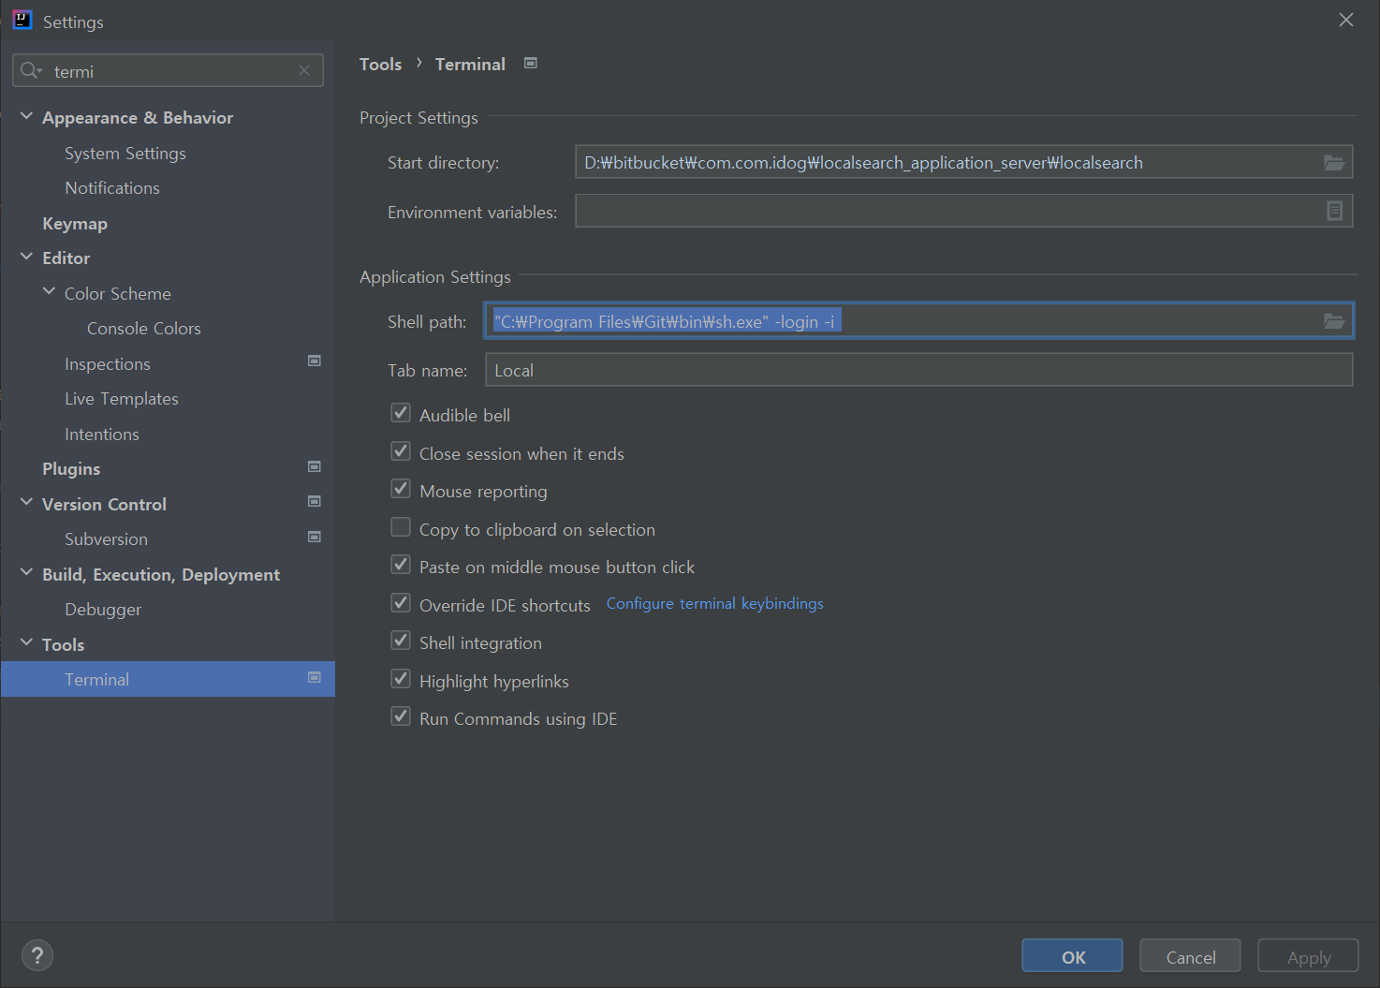Open the Start directory folder browser
Viewport: 1380px width, 988px height.
[x=1333, y=161]
